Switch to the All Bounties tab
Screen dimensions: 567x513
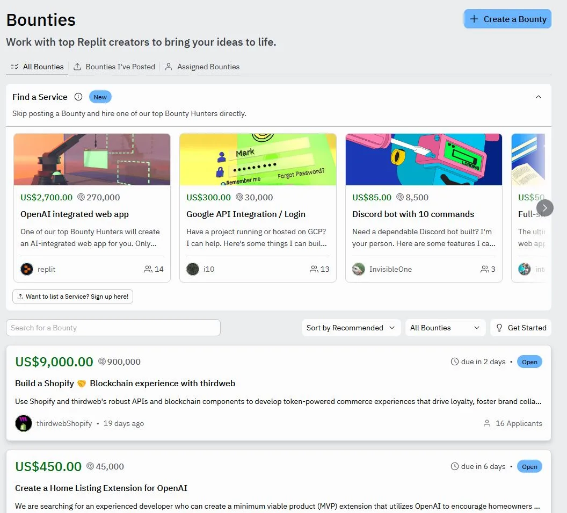click(37, 67)
